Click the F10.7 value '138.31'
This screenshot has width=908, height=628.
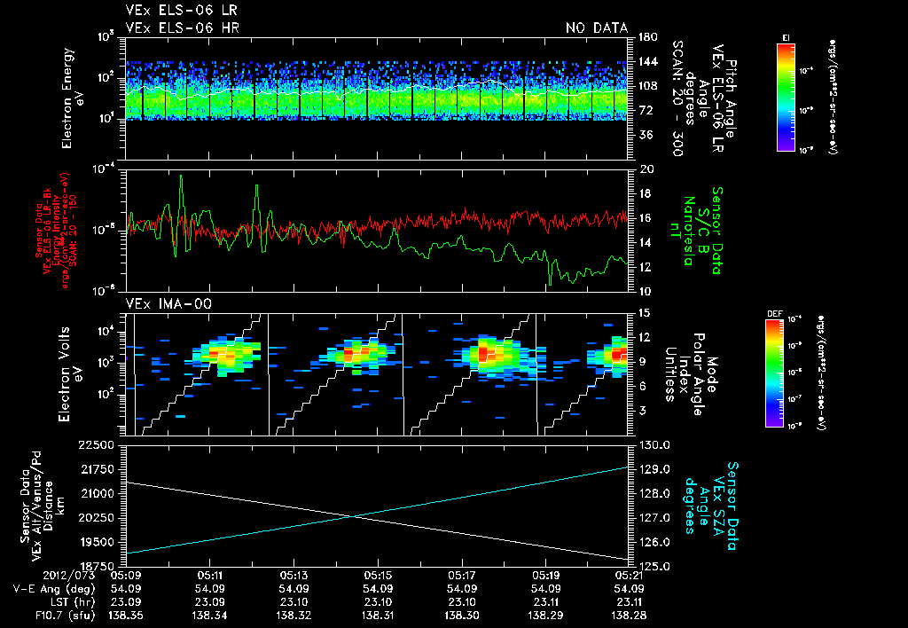[x=378, y=616]
